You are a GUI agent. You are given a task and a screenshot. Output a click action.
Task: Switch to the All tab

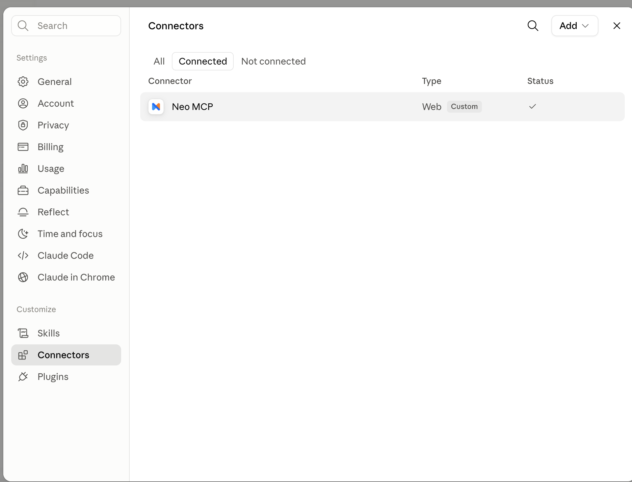pos(159,61)
